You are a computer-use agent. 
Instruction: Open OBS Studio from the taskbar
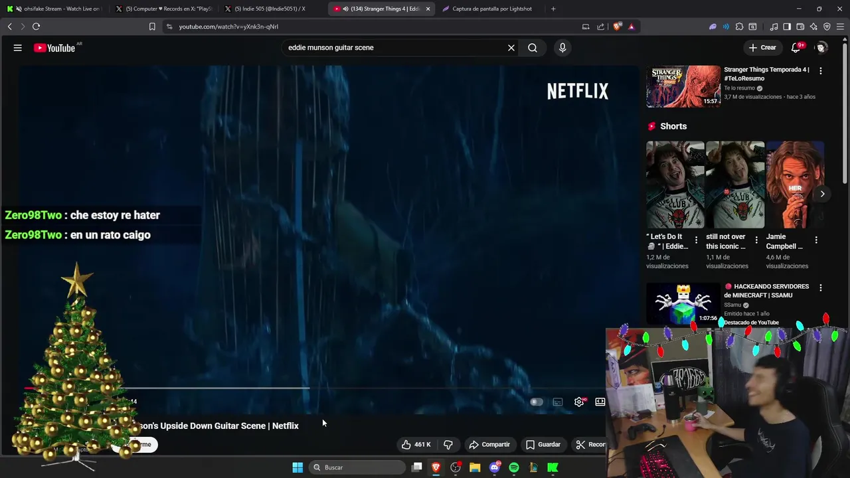456,467
